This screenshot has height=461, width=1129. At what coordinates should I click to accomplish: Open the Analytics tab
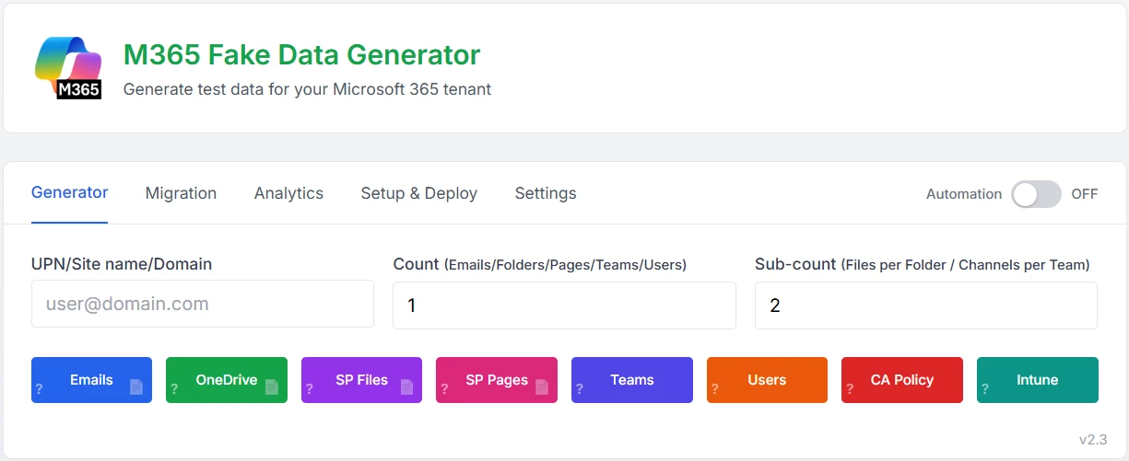(288, 193)
